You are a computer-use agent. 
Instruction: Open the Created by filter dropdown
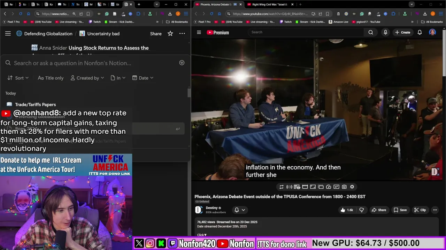pos(87,78)
